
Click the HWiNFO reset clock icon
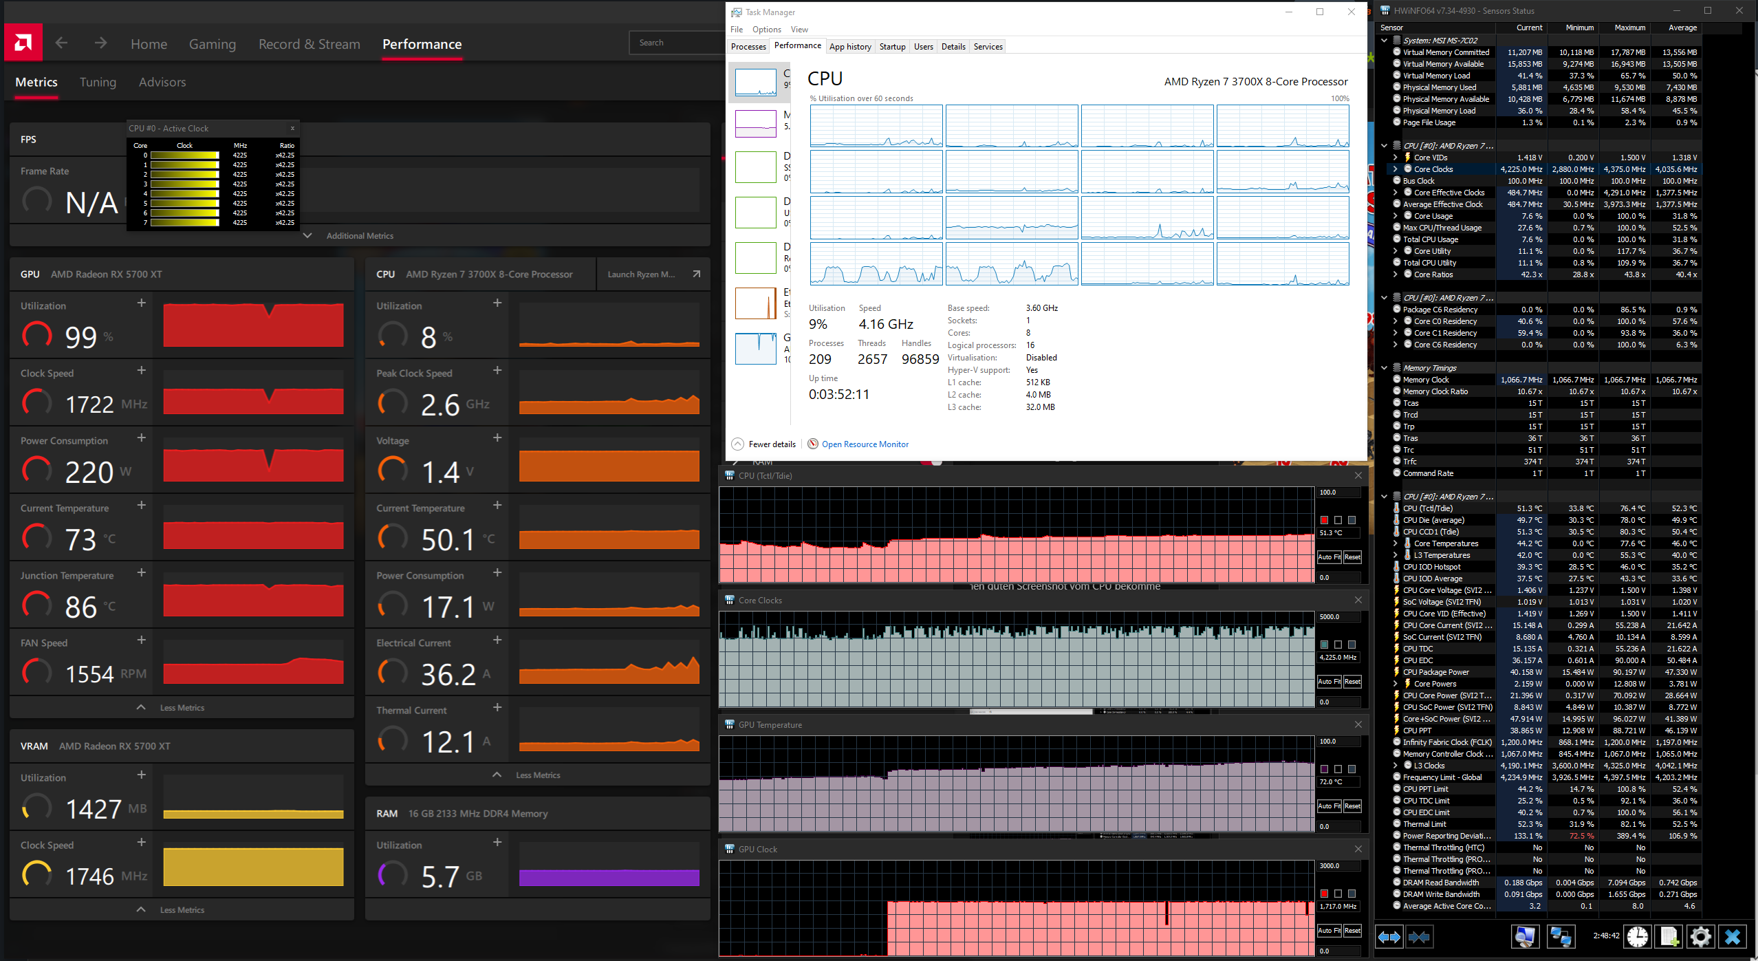click(x=1637, y=936)
